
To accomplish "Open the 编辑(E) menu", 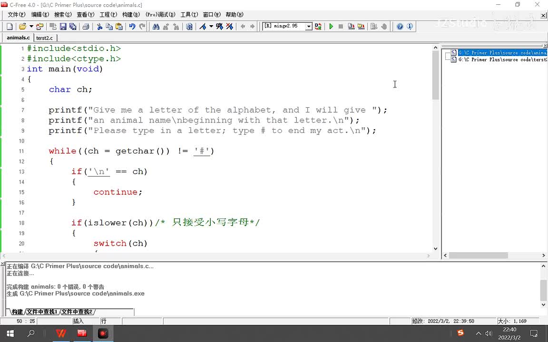I will tap(40, 15).
